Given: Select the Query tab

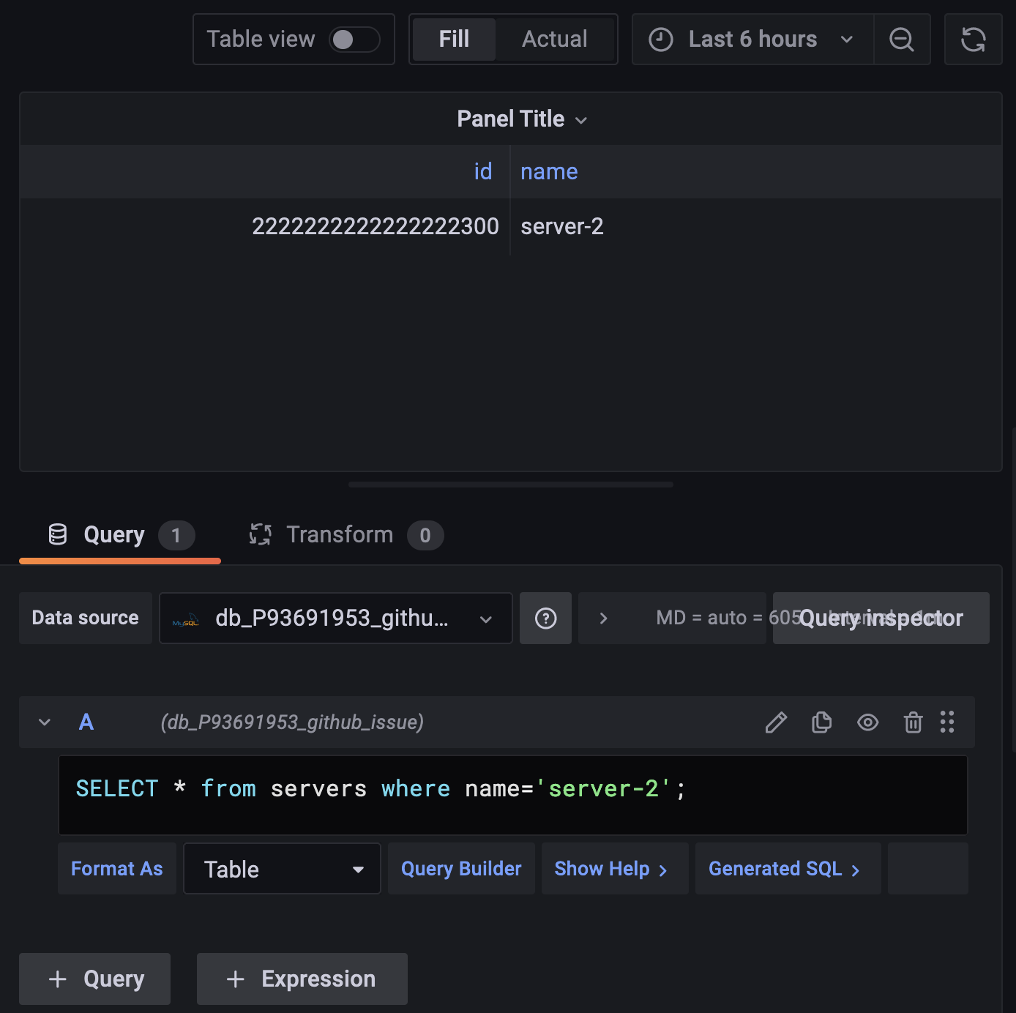Looking at the screenshot, I should 114,534.
